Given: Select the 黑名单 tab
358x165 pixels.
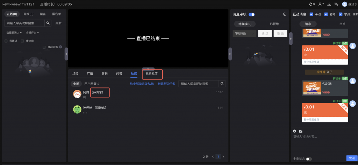Looking at the screenshot, I should coord(57,14).
